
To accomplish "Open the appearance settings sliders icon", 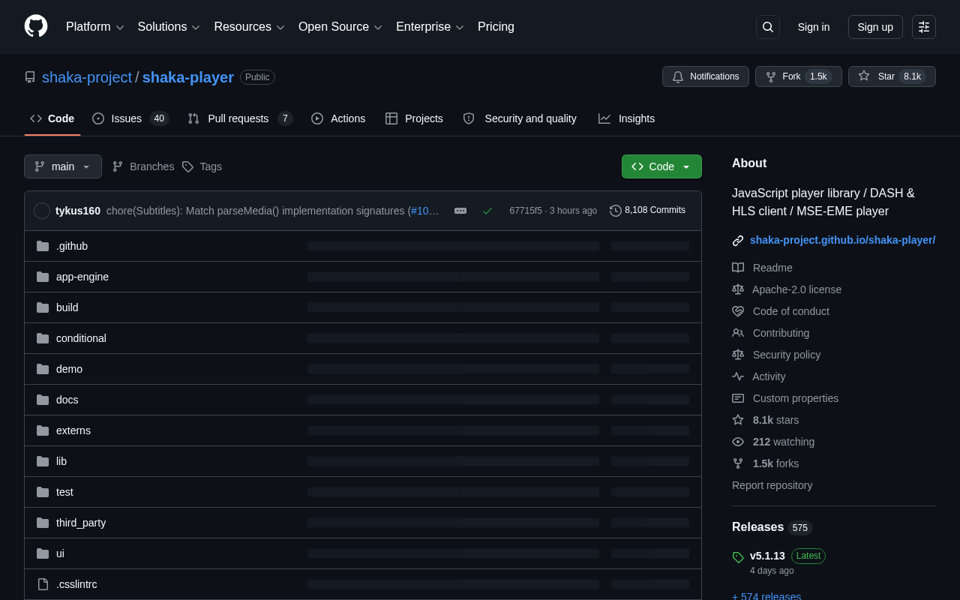I will click(x=924, y=27).
